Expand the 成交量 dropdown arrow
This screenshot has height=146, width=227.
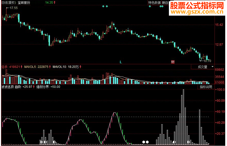coord(212,67)
